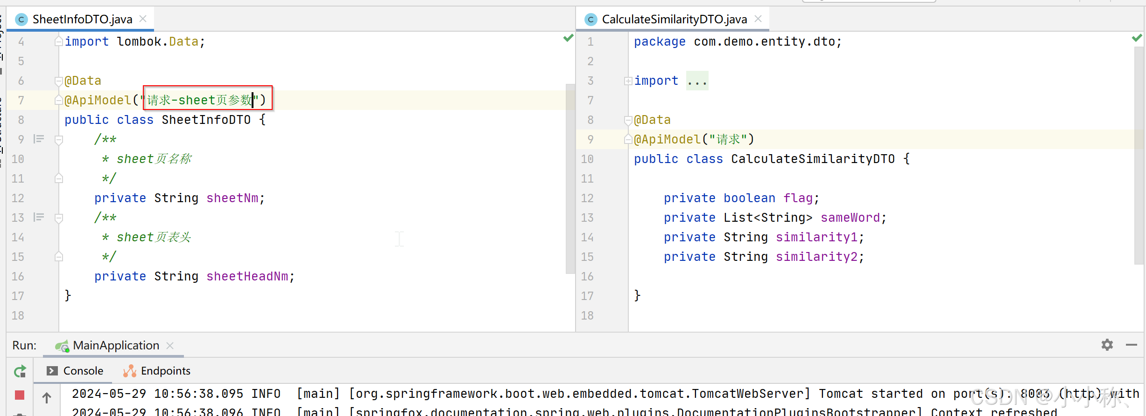1146x416 pixels.
Task: Fold the import lombok.Data line marker
Action: click(59, 42)
